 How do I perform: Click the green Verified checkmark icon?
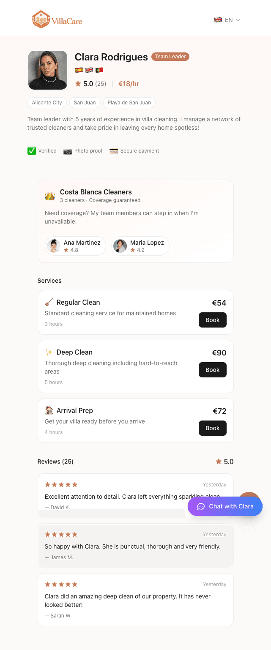pos(31,150)
